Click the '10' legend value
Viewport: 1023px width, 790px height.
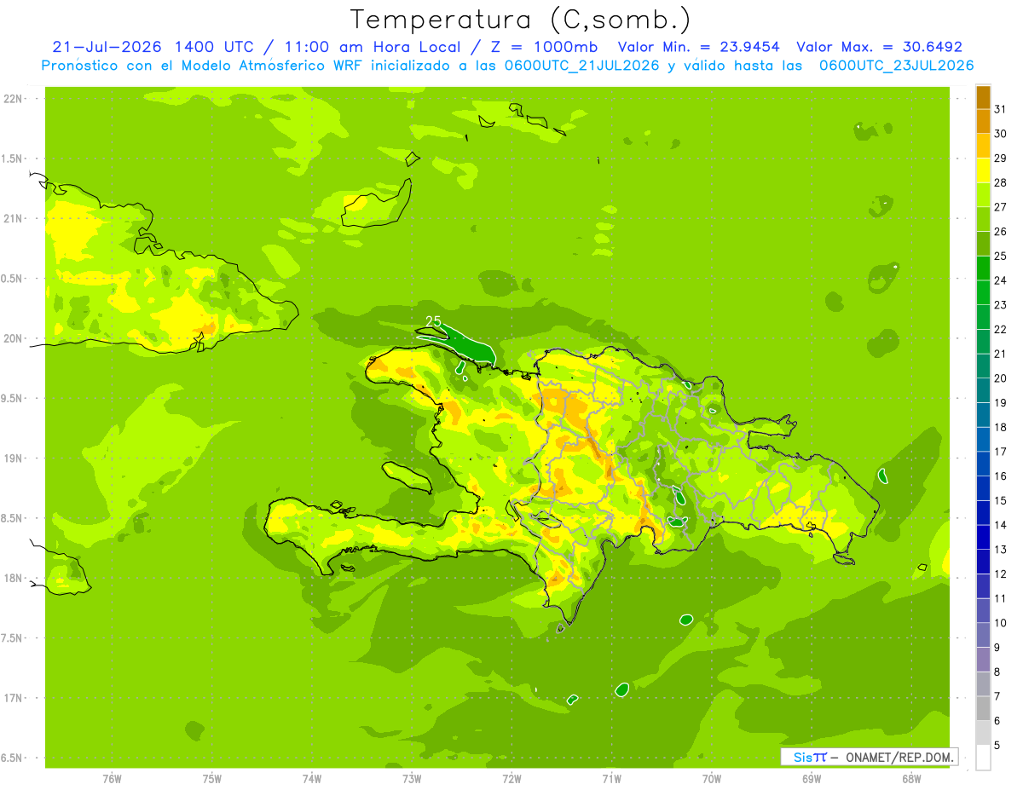[1001, 623]
